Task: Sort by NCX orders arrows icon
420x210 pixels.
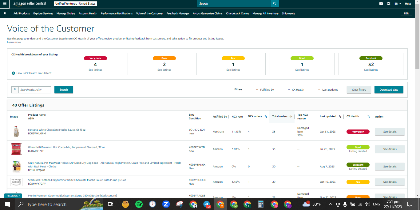Action: [266, 116]
